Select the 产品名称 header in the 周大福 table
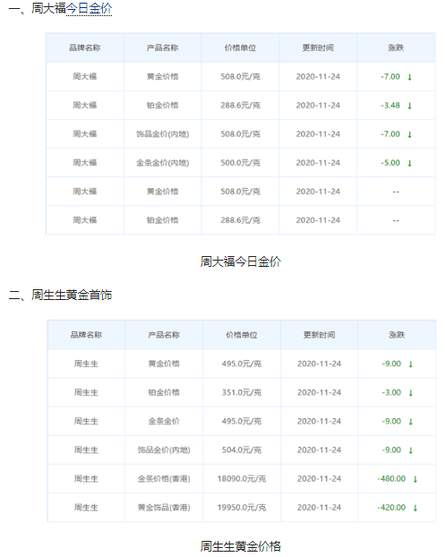445x557 pixels. click(163, 47)
